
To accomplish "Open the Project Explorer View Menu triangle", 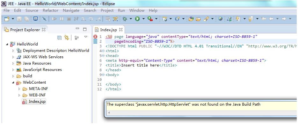I will coord(86,37).
